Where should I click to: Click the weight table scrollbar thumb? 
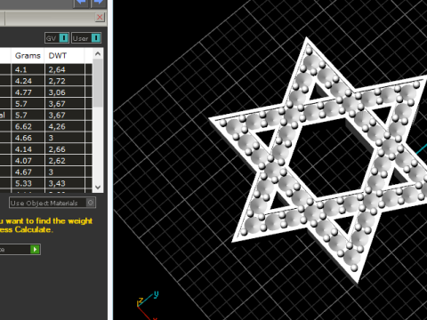98,83
